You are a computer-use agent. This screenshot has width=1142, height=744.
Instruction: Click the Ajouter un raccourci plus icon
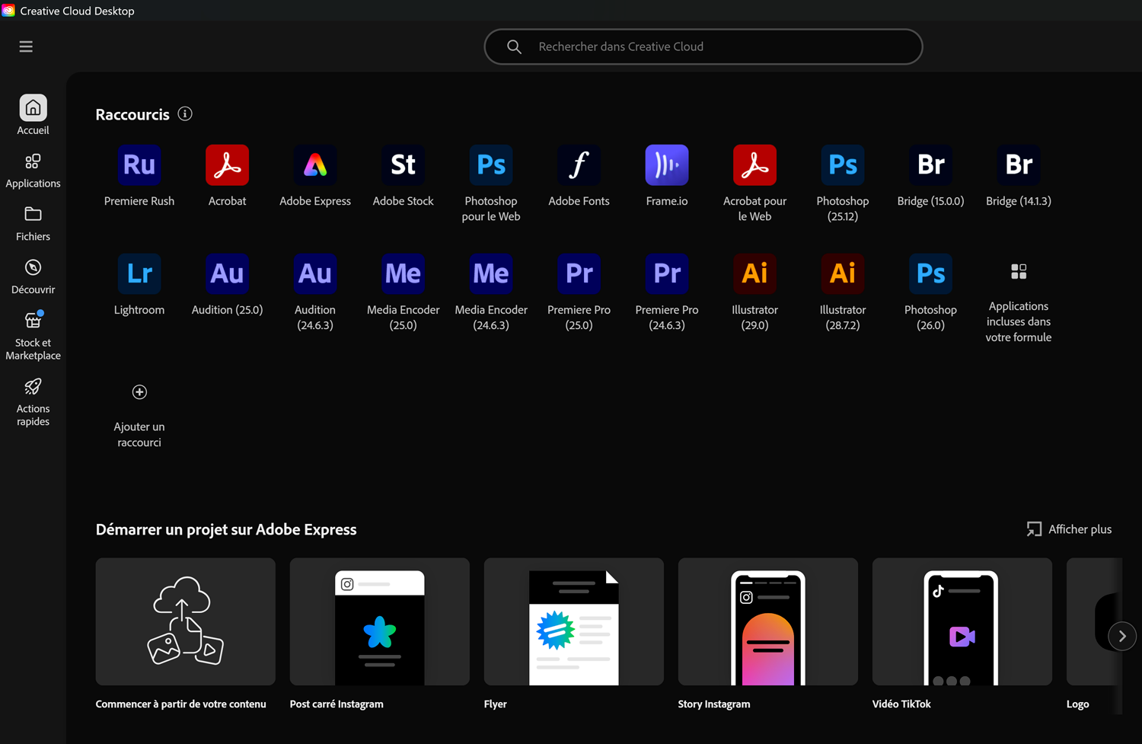pos(139,392)
